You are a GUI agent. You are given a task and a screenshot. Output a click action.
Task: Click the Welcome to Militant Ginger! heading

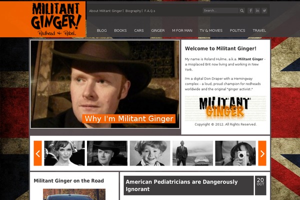point(220,48)
